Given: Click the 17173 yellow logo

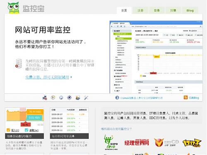Looking at the screenshot, I should pyautogui.click(x=192, y=143).
